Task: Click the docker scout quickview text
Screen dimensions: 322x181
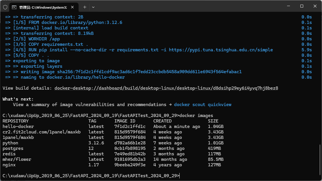Action: (x=203, y=105)
